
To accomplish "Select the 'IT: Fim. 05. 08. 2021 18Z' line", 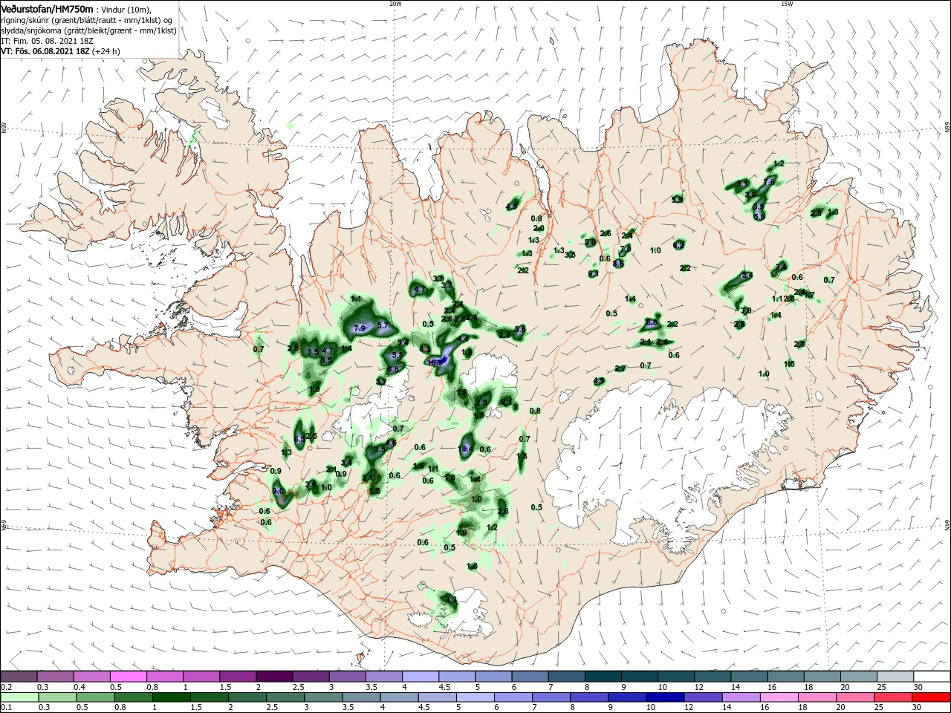I will (x=45, y=41).
